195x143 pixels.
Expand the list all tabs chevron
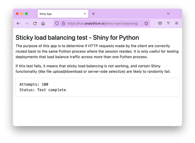[168, 14]
